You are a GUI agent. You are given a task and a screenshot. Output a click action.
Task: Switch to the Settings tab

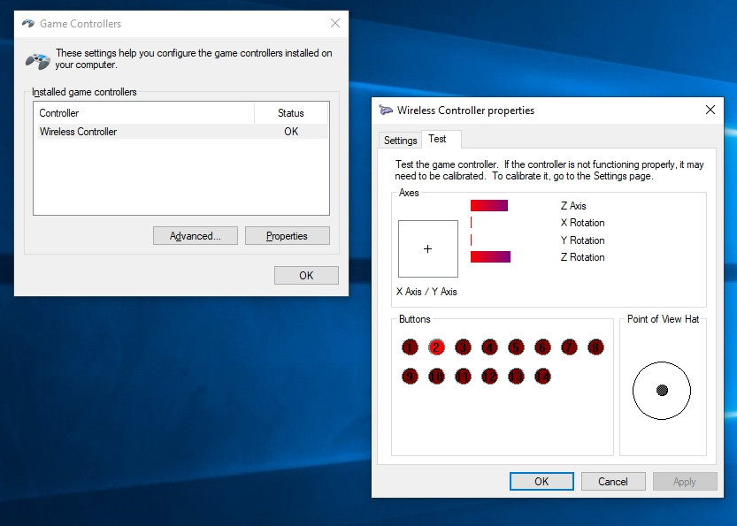pos(400,141)
